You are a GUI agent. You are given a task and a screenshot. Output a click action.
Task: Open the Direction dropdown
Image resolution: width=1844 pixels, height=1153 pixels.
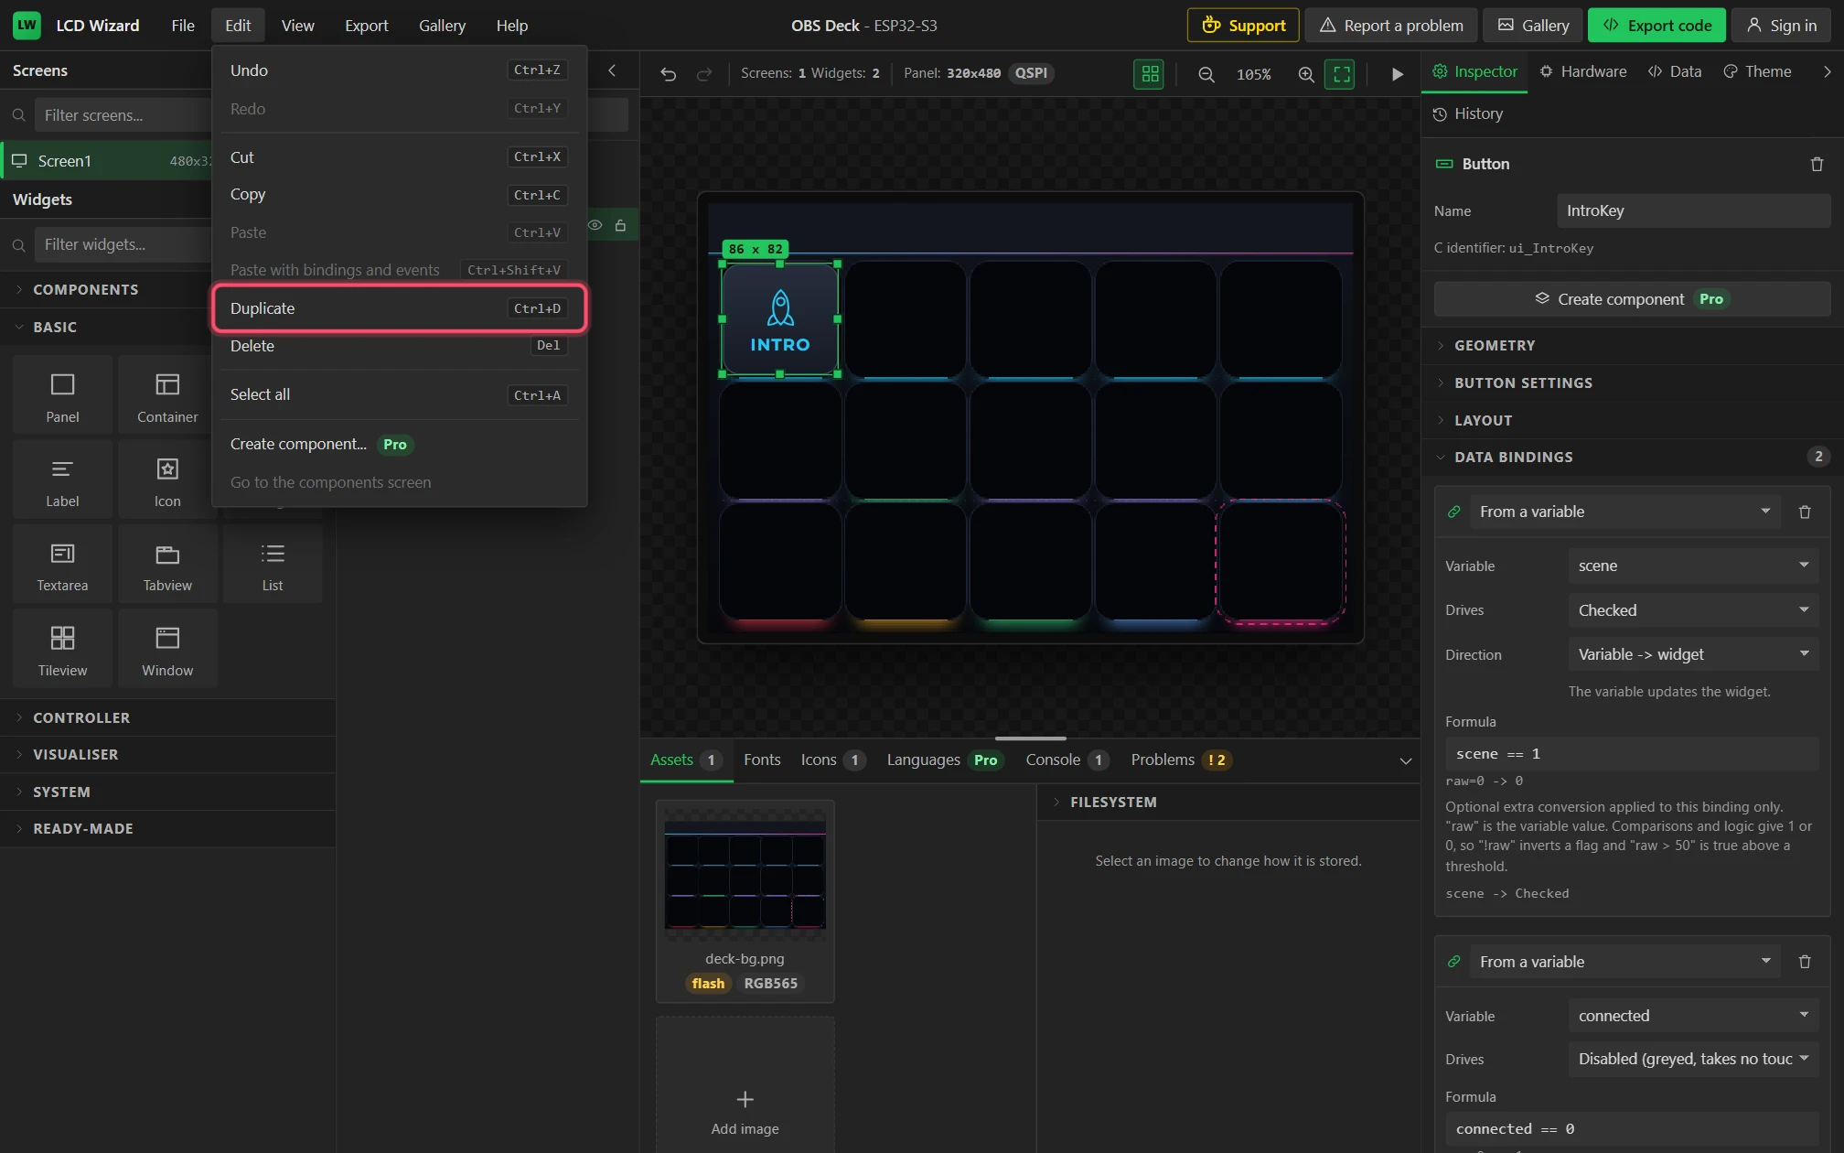(1693, 654)
